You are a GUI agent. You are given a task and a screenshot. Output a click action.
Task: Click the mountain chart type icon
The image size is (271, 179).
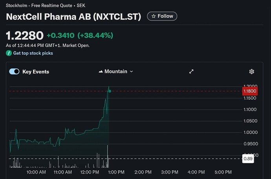click(101, 72)
